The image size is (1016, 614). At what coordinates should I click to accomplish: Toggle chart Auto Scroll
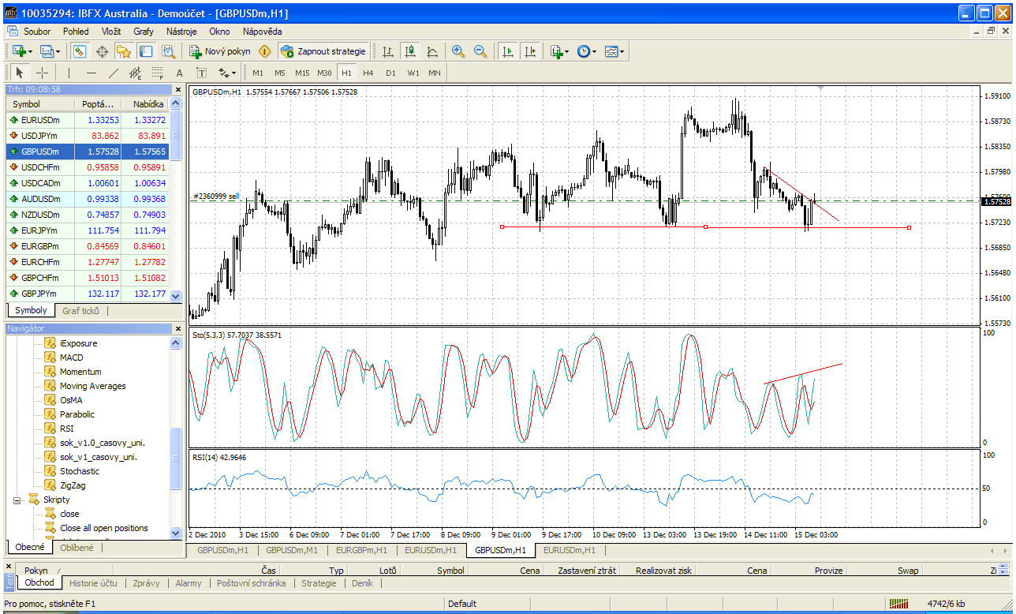coord(506,51)
